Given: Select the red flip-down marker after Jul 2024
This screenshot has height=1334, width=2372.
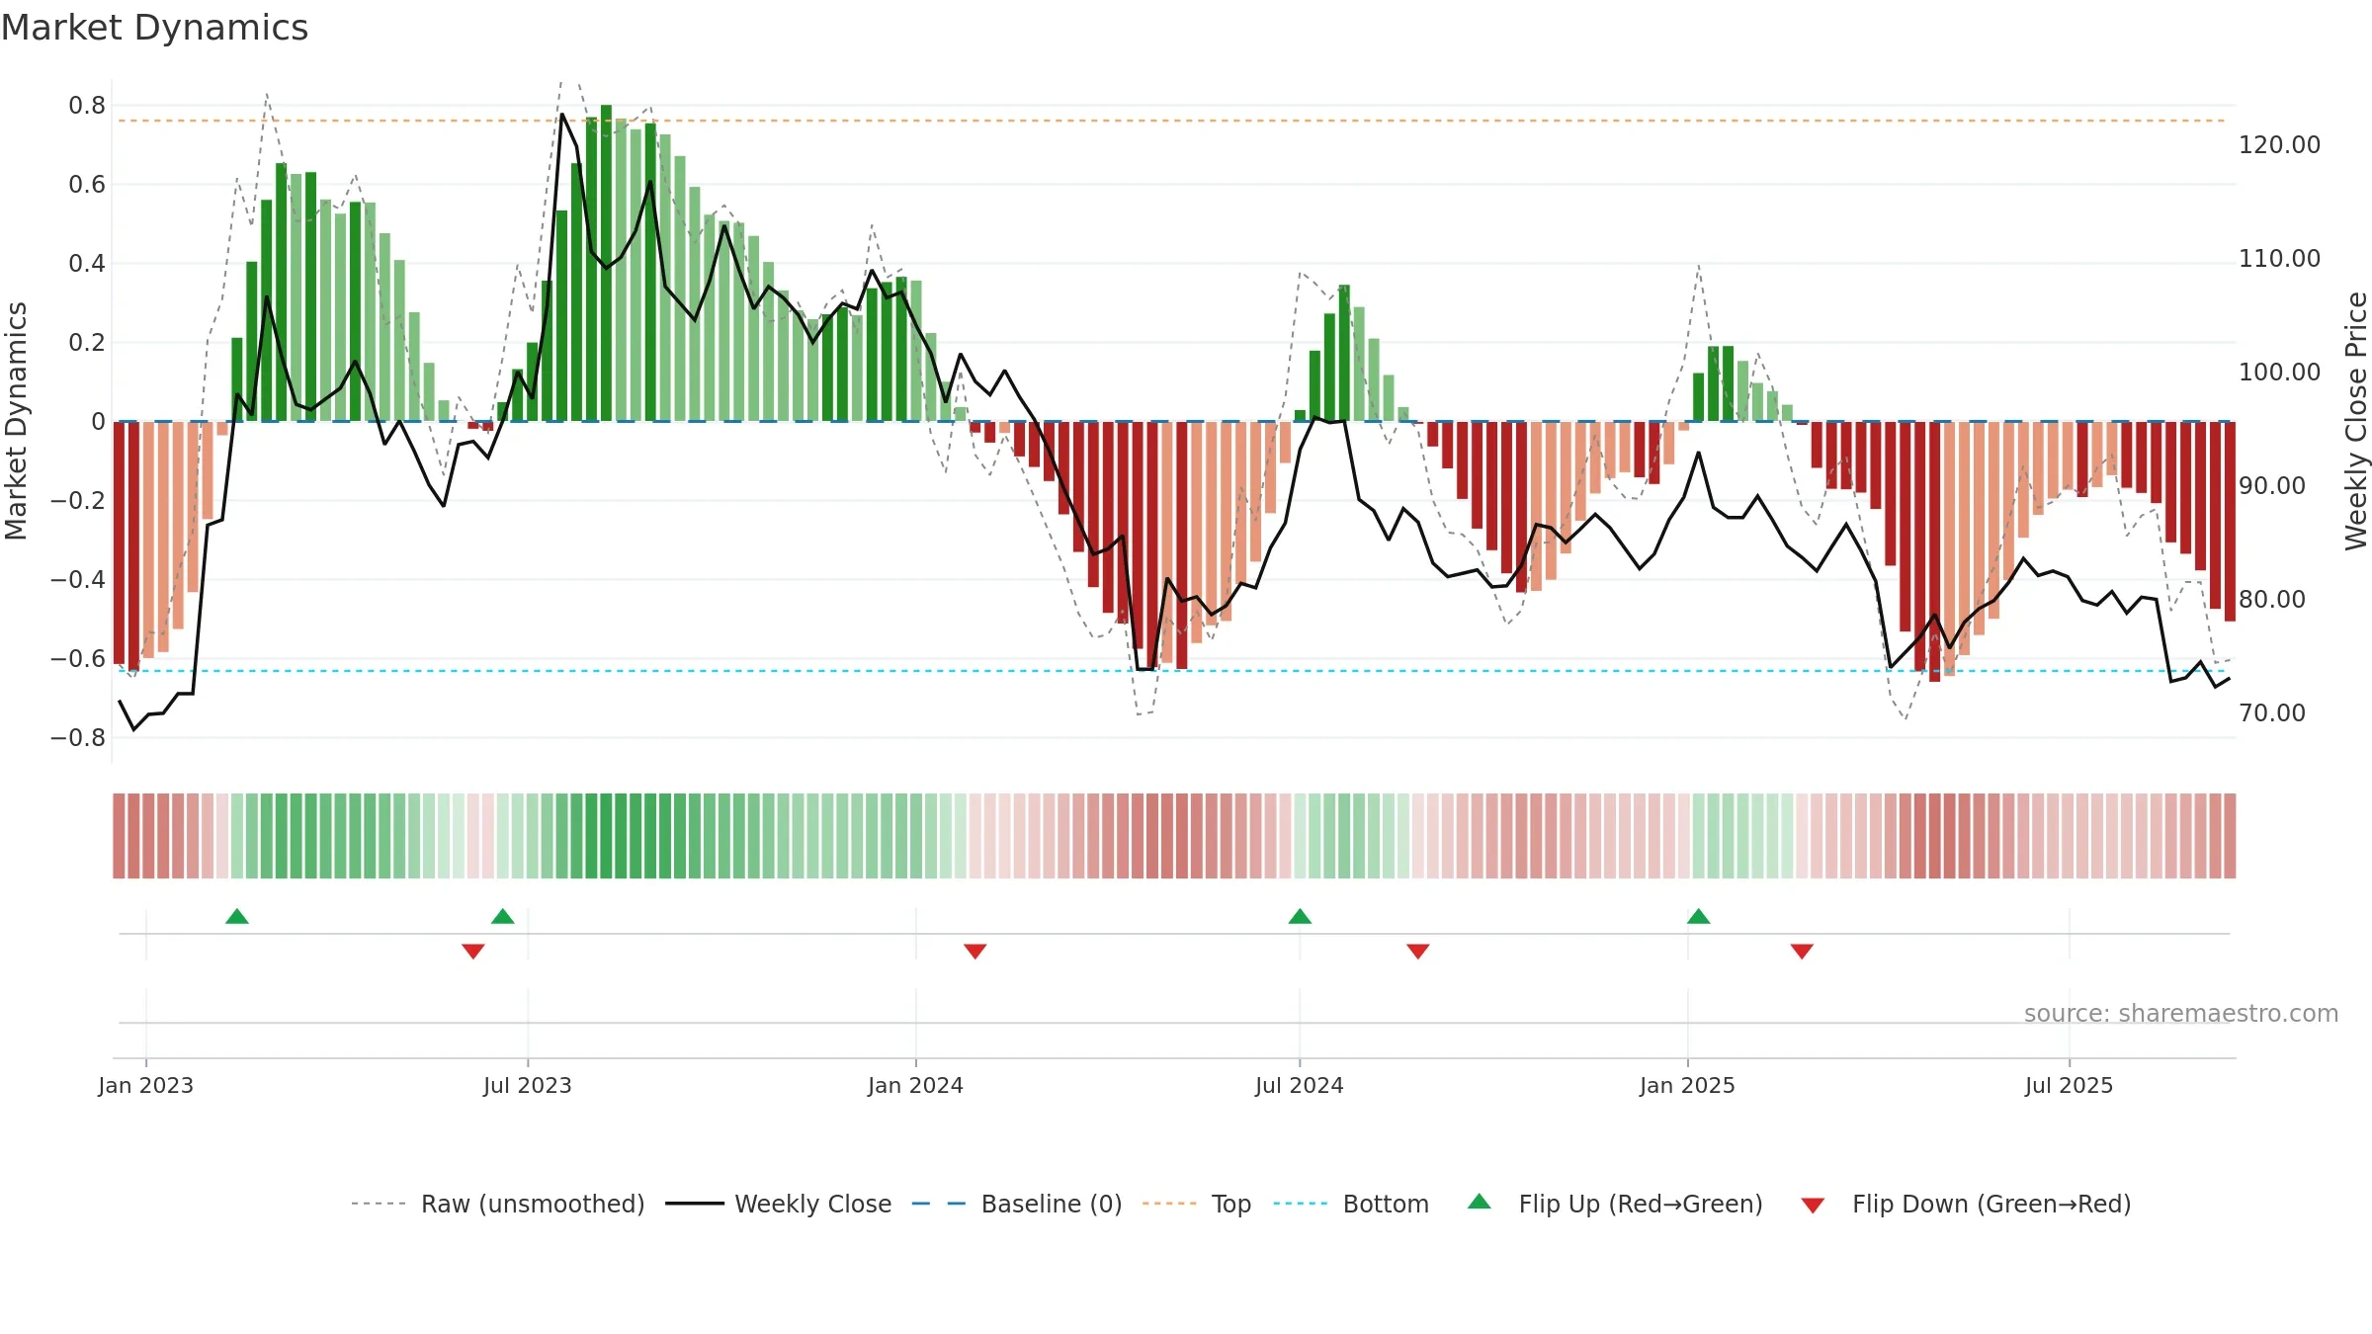Looking at the screenshot, I should (1418, 952).
